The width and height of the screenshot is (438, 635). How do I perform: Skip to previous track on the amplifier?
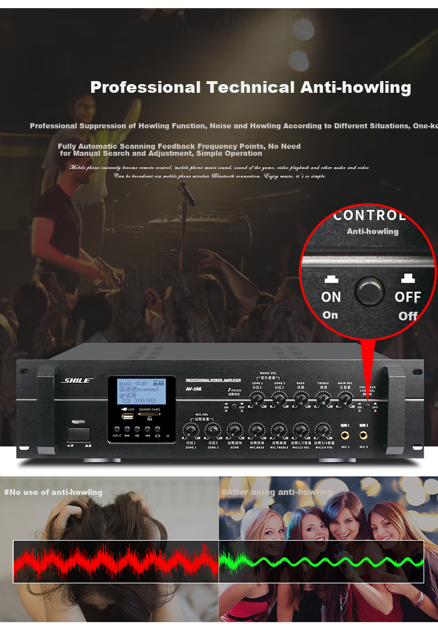pyautogui.click(x=127, y=429)
